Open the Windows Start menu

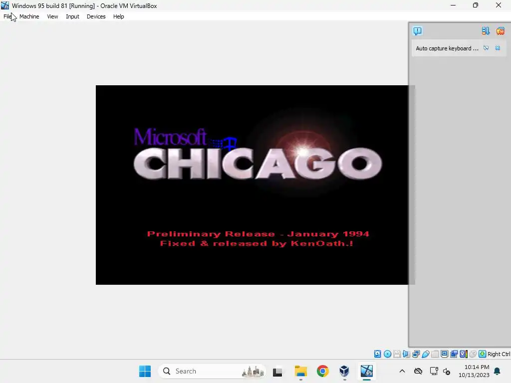tap(145, 371)
